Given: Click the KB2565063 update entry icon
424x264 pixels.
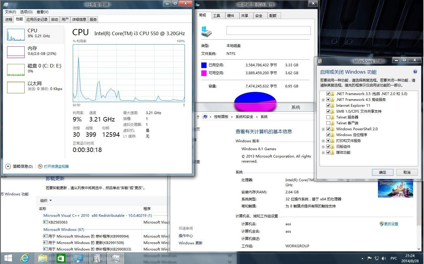Looking at the screenshot, I should 45,222.
